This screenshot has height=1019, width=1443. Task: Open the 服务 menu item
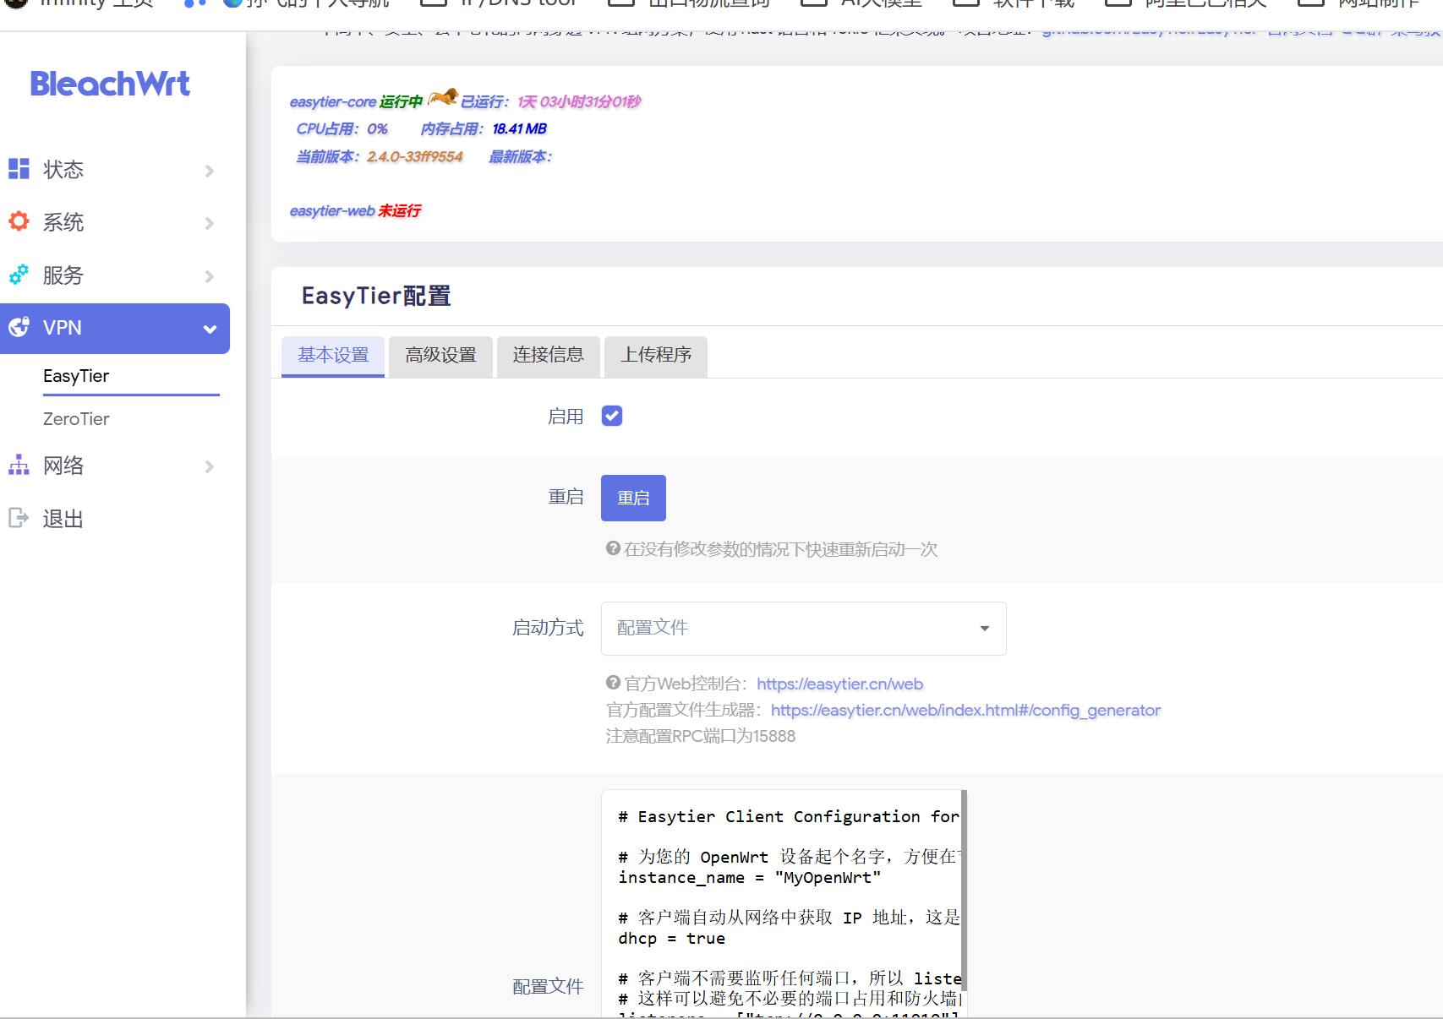(x=115, y=275)
